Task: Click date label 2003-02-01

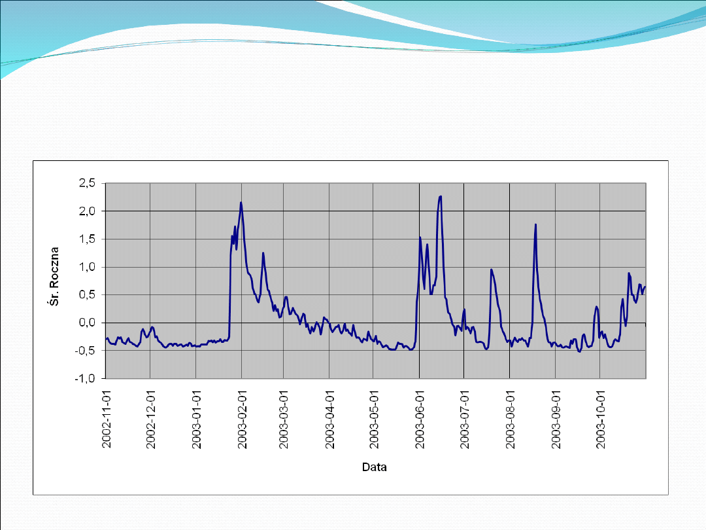Action: pyautogui.click(x=243, y=419)
